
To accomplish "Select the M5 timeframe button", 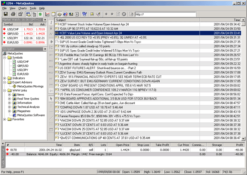I will (x=51, y=61).
